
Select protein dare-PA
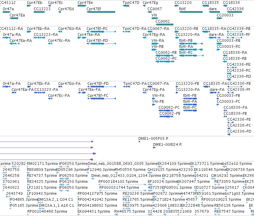tap(215, 93)
